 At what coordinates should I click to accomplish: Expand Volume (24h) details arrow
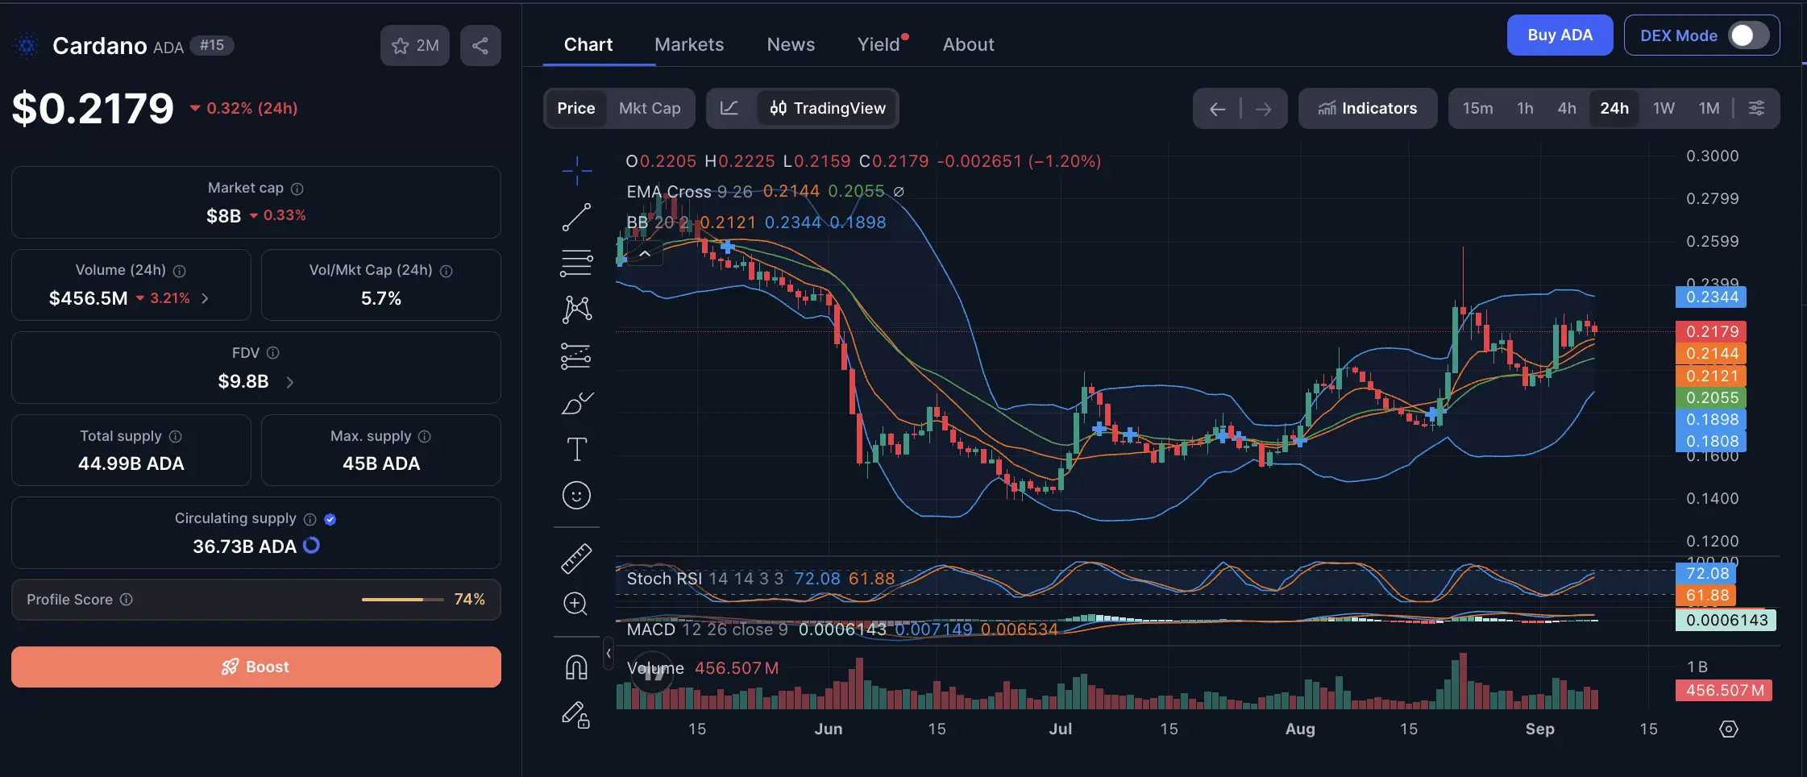pyautogui.click(x=206, y=298)
